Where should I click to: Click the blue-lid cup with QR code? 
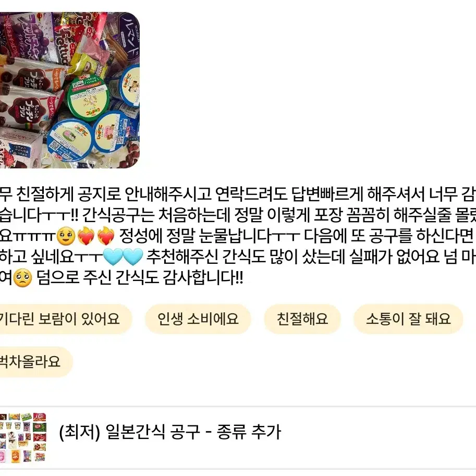point(69,140)
